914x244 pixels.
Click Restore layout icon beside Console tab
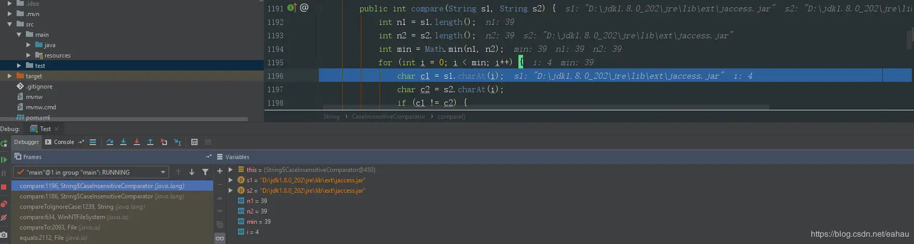click(x=81, y=142)
